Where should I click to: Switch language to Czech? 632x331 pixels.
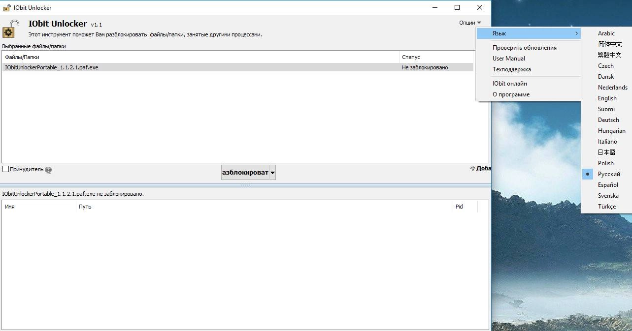click(606, 66)
